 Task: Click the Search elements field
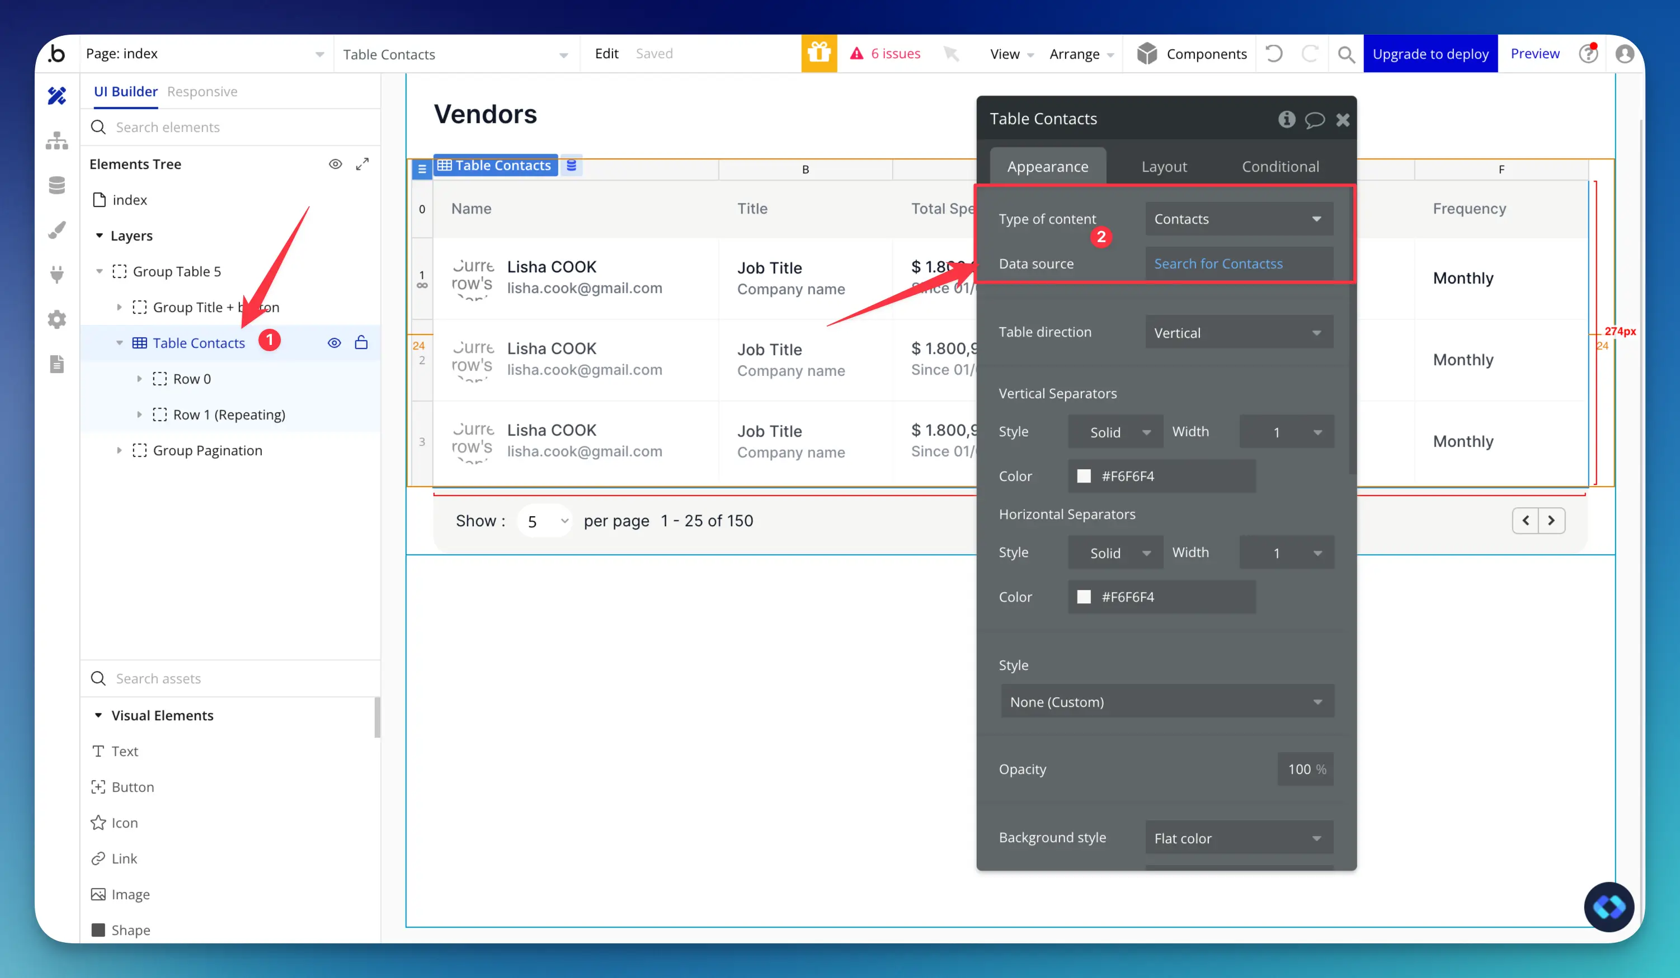(x=230, y=127)
